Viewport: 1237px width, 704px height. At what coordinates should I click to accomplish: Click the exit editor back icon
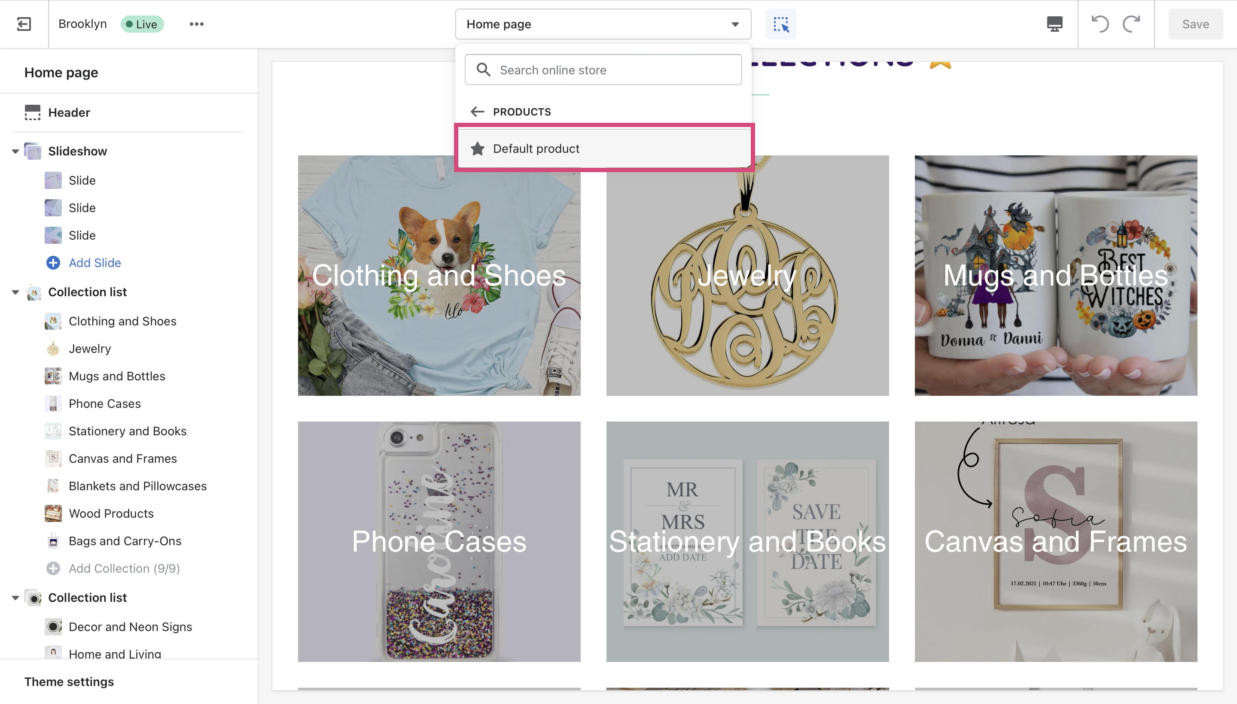click(24, 24)
